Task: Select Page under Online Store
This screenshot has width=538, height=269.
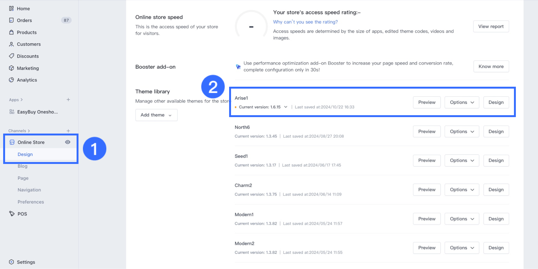Action: coord(23,178)
